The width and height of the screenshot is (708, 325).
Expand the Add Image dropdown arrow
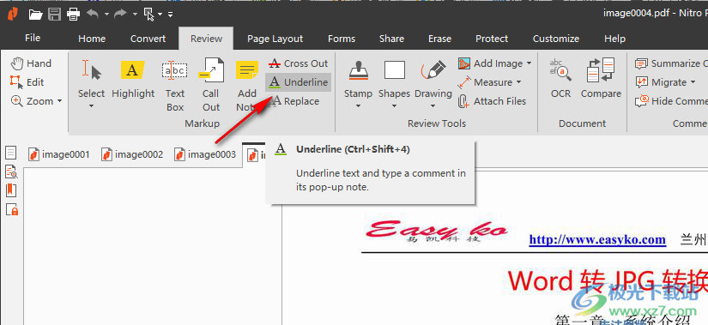pos(529,63)
